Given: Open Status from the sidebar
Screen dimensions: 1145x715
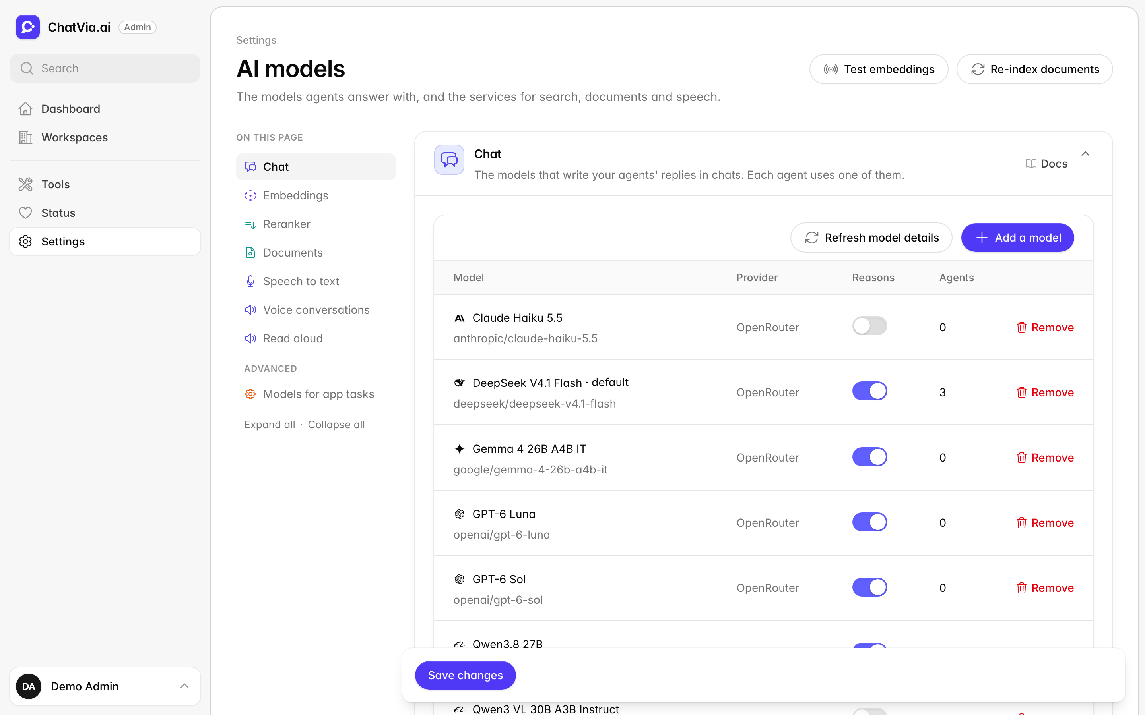Looking at the screenshot, I should click(x=105, y=213).
